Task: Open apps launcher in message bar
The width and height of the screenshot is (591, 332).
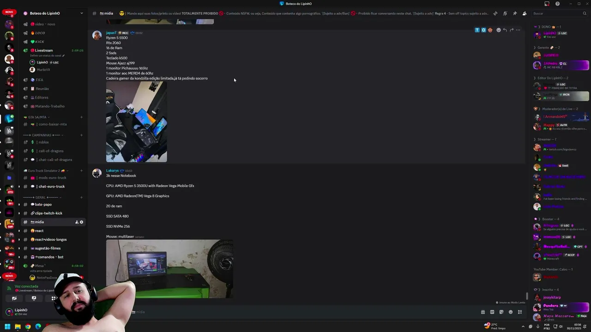Action: pos(520,312)
